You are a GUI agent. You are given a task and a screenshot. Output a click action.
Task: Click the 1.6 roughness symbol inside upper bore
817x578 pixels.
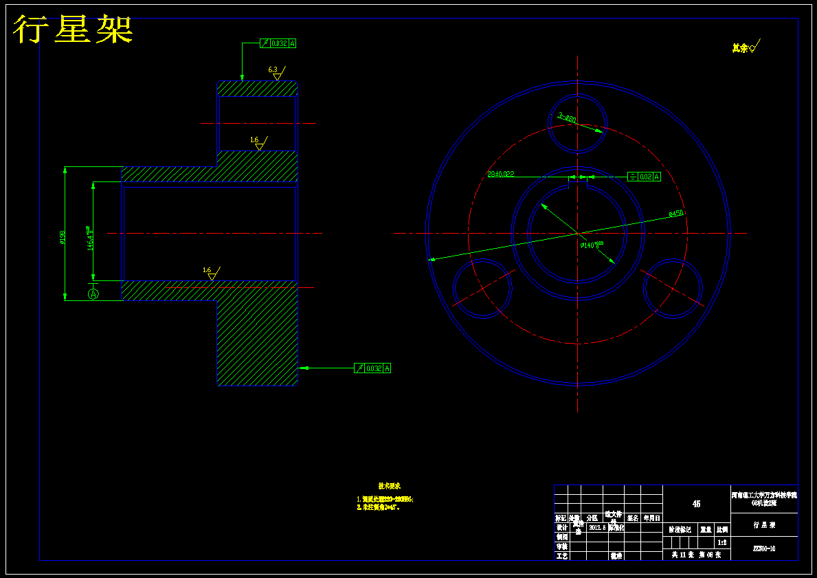[x=259, y=143]
